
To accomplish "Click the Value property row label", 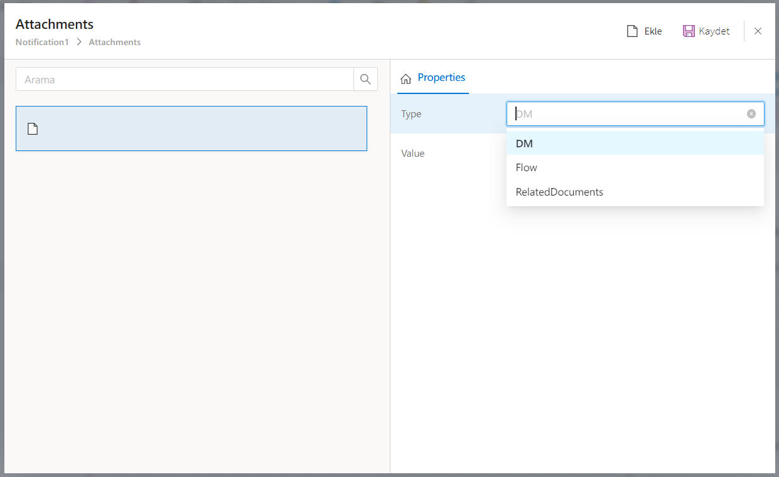I will [x=413, y=154].
